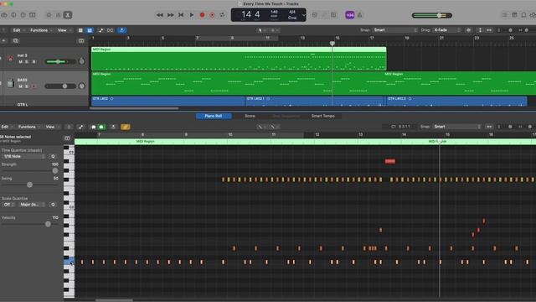Add new track plus button
Image resolution: width=536 pixels, height=302 pixels.
pyautogui.click(x=3, y=41)
